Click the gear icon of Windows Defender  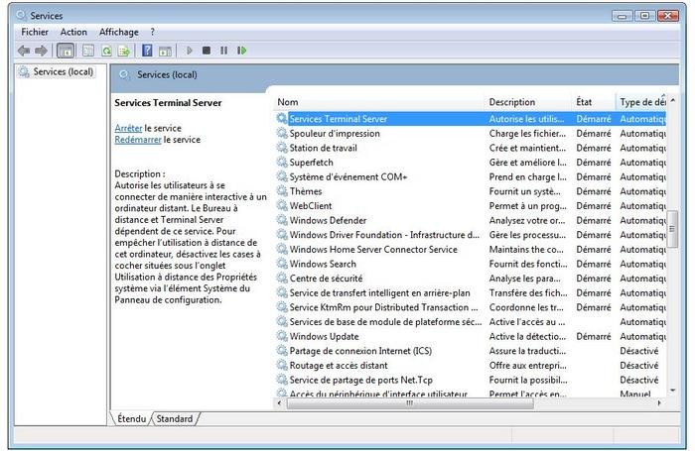click(x=281, y=220)
